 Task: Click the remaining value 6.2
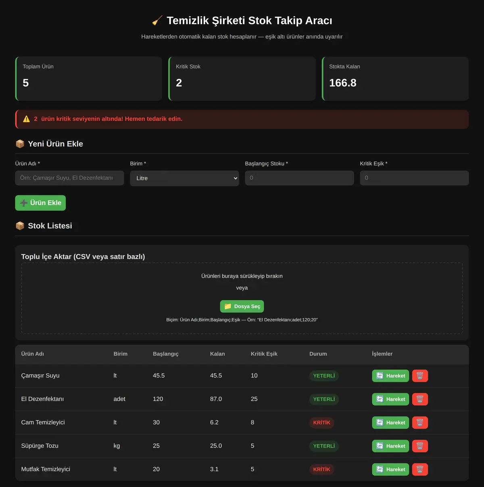tap(214, 422)
